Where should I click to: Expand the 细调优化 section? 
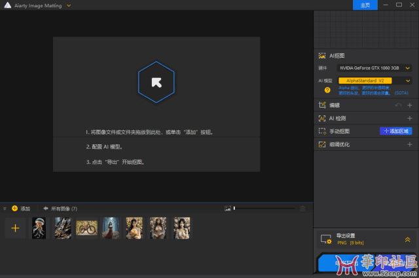click(410, 144)
